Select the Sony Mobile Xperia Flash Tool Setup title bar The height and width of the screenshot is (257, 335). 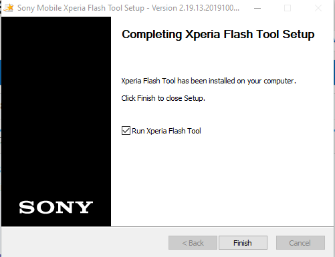(x=128, y=8)
